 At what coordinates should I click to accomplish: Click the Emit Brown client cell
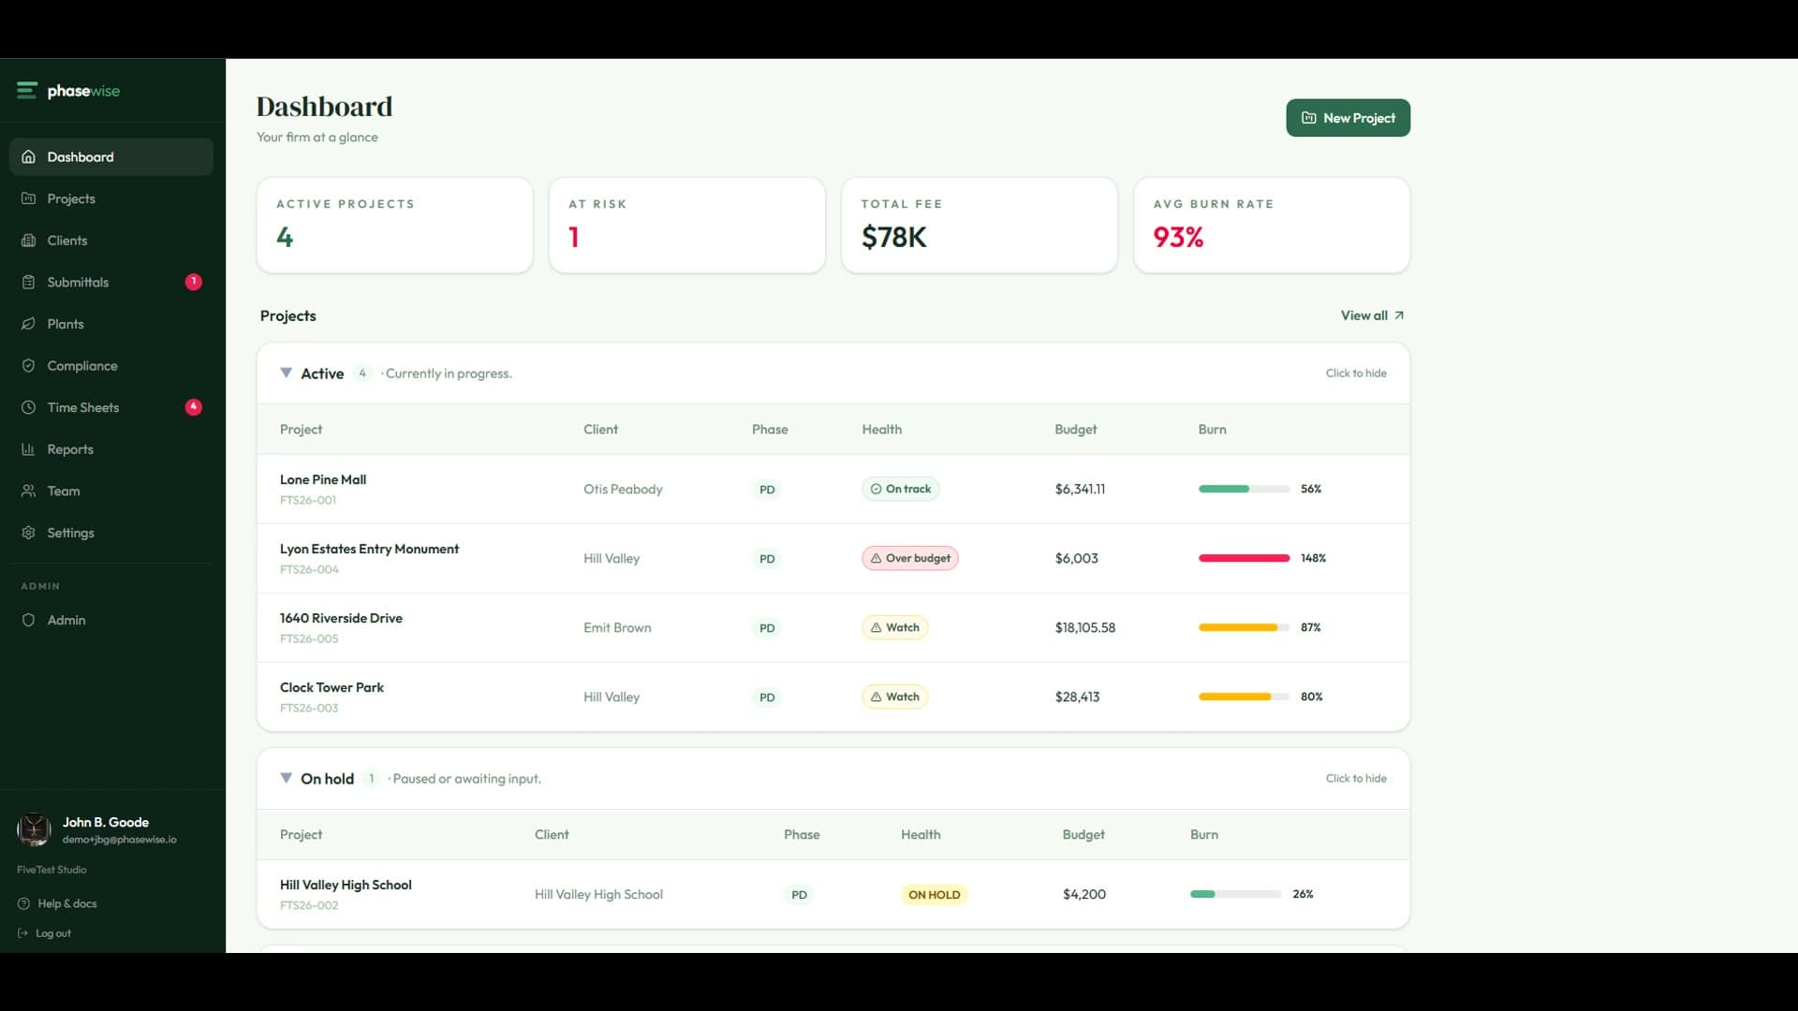click(x=617, y=627)
